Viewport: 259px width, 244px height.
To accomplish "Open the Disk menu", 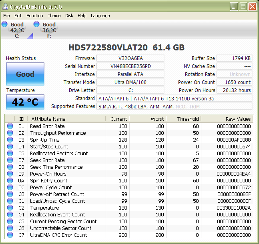I will [69, 16].
